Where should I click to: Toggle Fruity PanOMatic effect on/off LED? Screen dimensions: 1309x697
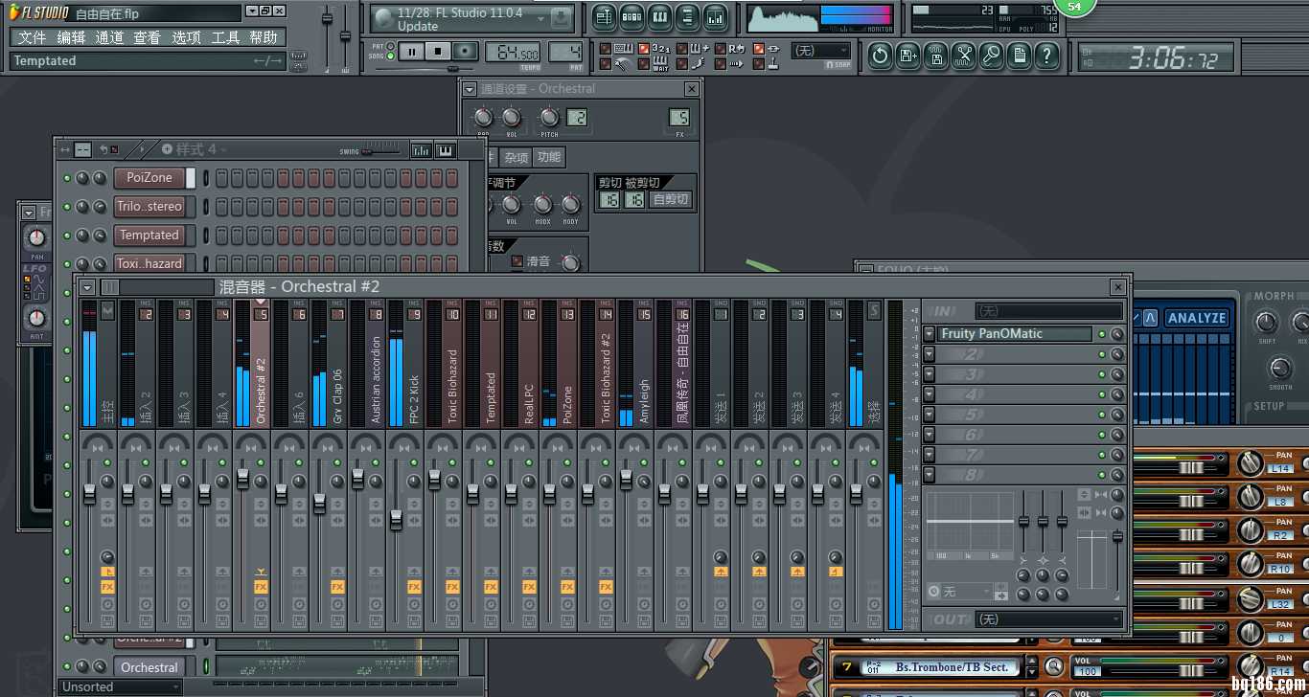coord(1102,334)
